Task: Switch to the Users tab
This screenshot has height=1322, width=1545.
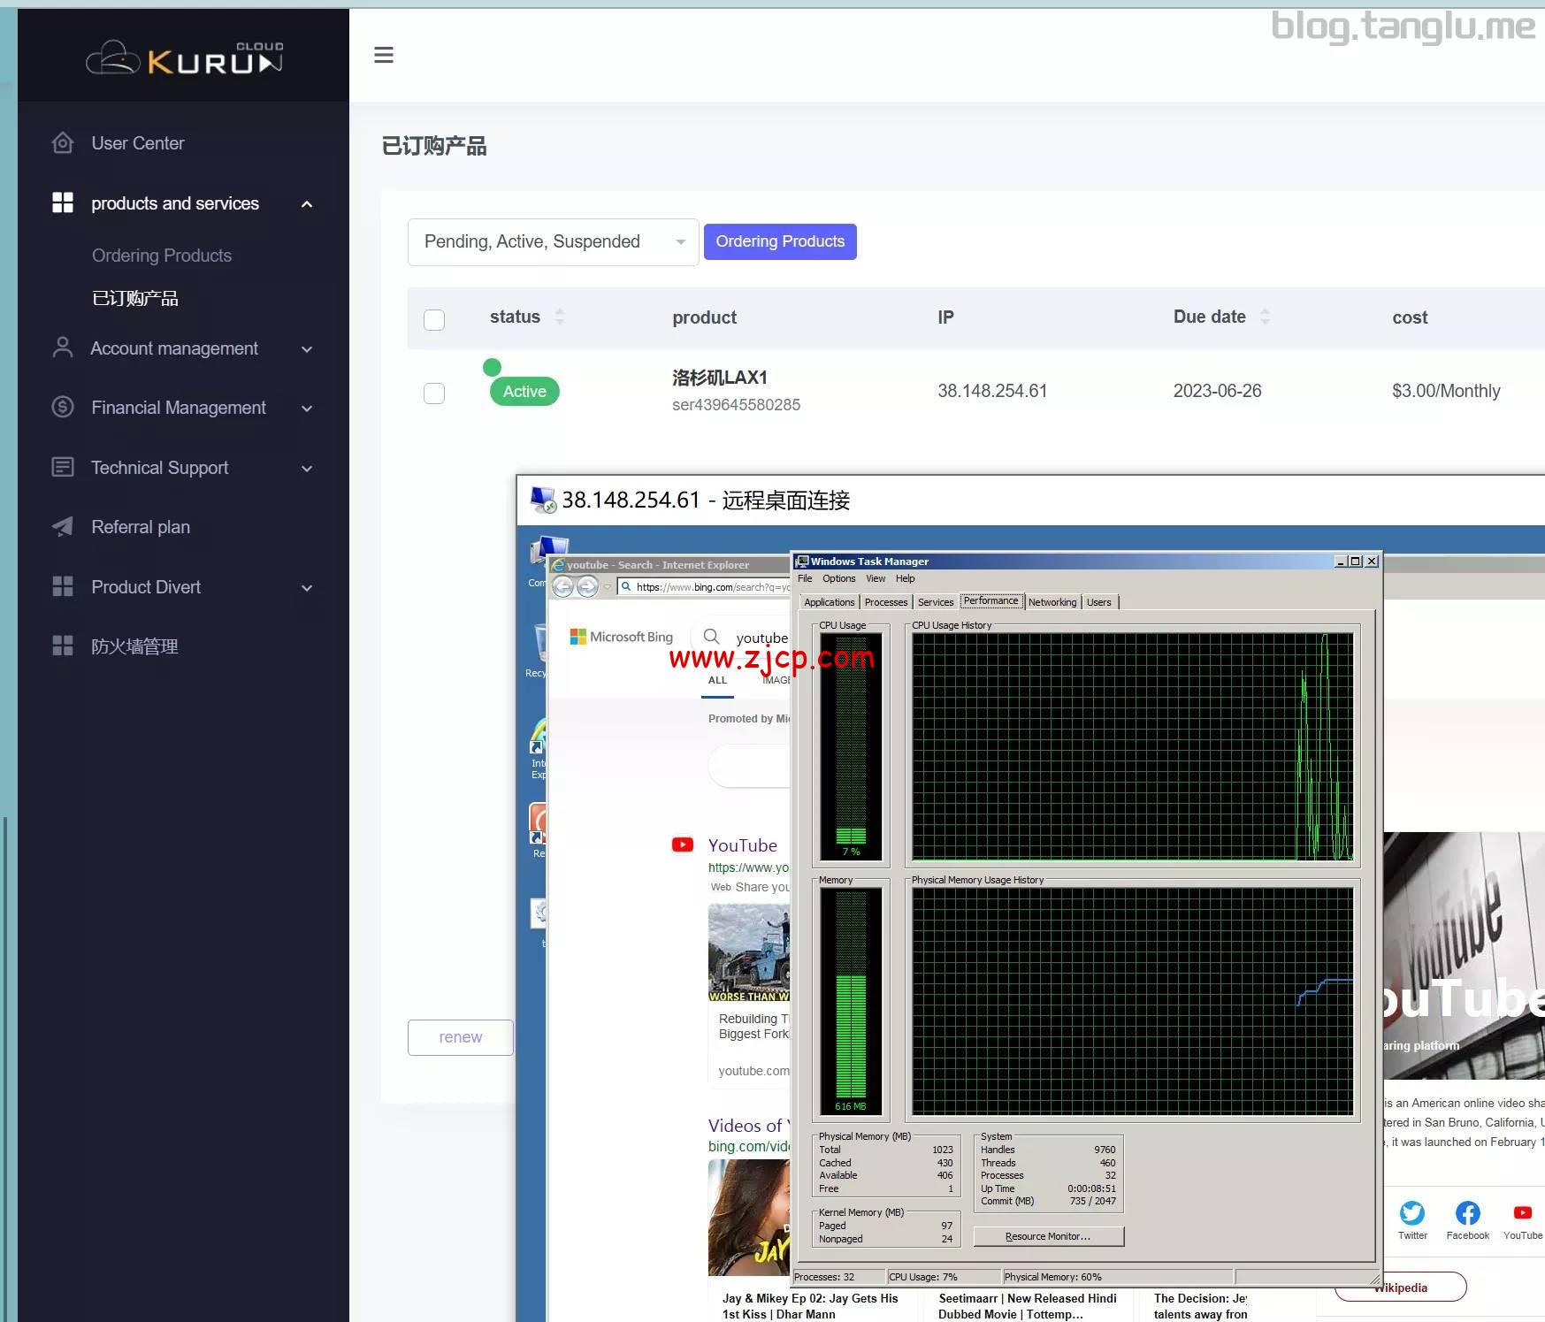Action: [1099, 602]
